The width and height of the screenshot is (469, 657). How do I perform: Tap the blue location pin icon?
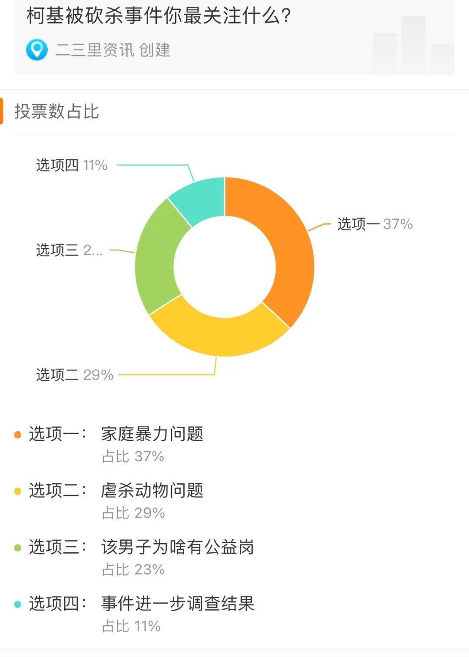[37, 50]
